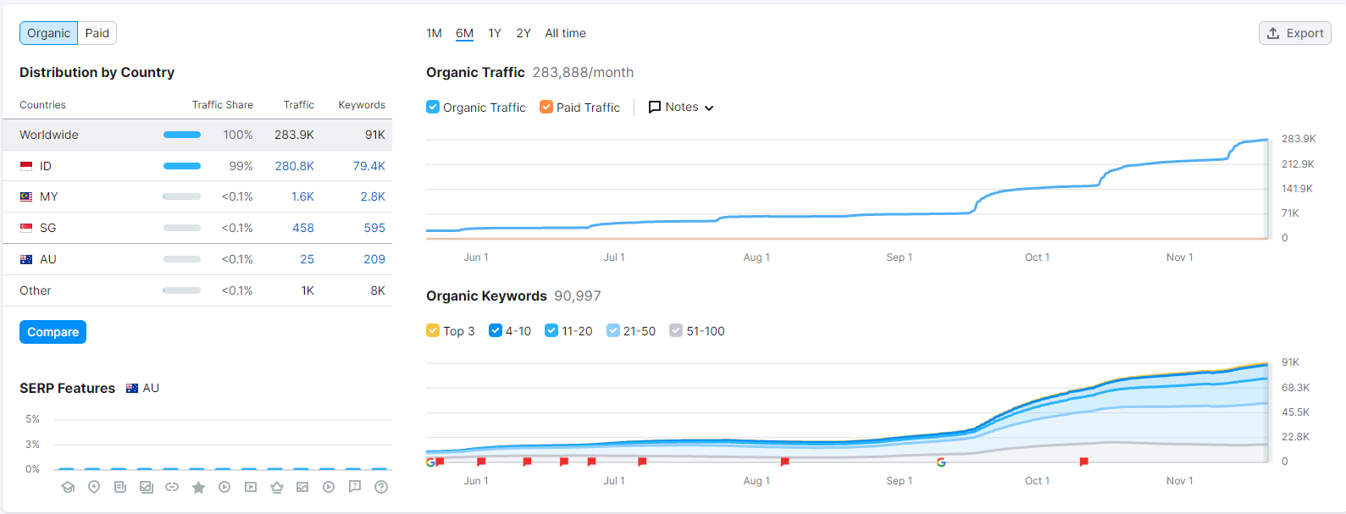Uncheck the Organic Traffic checkbox
The width and height of the screenshot is (1346, 514).
point(433,107)
